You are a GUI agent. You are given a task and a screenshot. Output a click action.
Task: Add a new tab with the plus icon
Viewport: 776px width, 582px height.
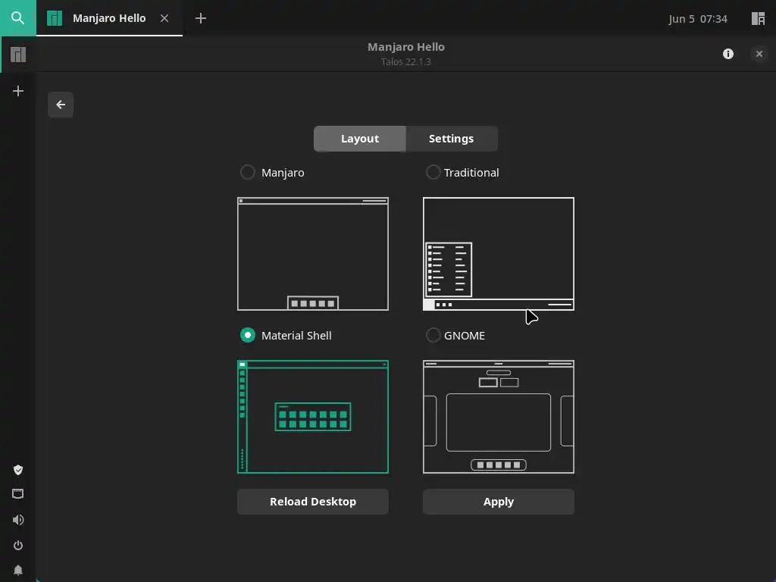click(x=200, y=18)
